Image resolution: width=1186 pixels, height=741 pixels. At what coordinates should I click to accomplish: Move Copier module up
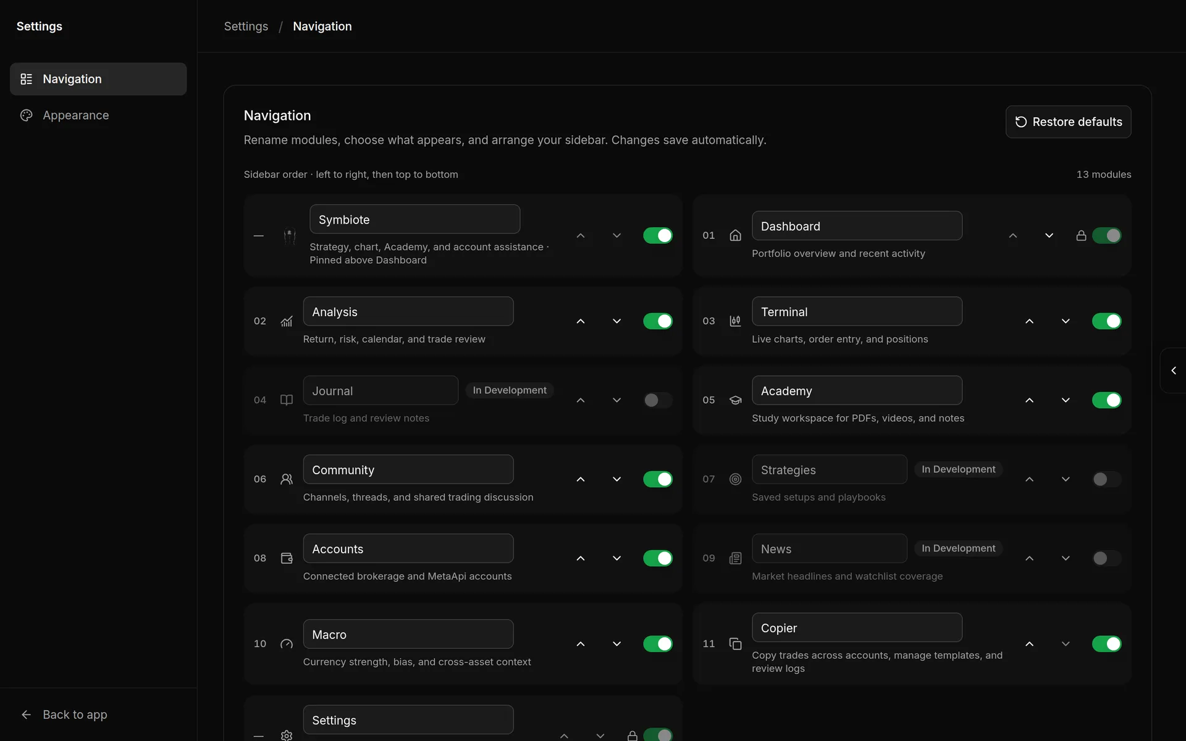pyautogui.click(x=1029, y=643)
